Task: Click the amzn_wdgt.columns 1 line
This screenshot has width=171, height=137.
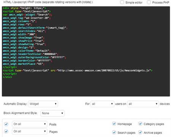Action: (20, 21)
